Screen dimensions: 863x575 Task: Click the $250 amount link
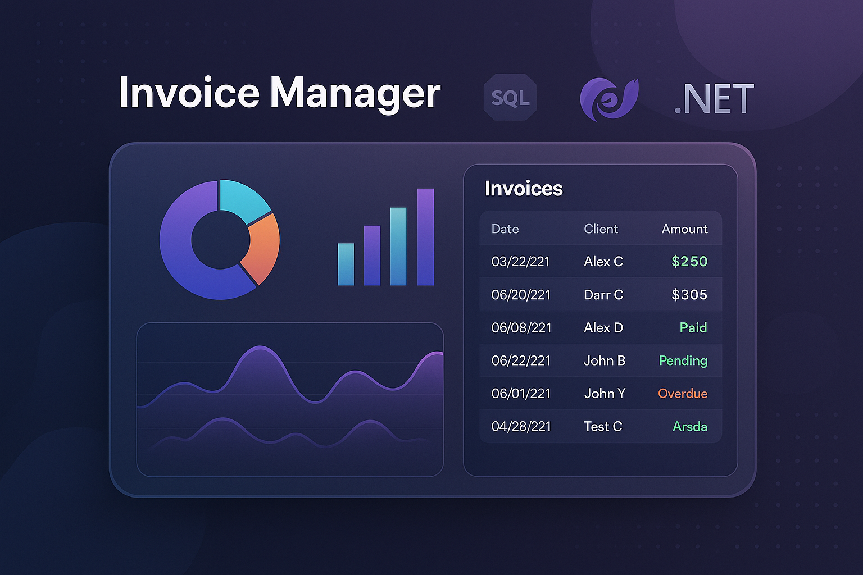click(x=689, y=261)
